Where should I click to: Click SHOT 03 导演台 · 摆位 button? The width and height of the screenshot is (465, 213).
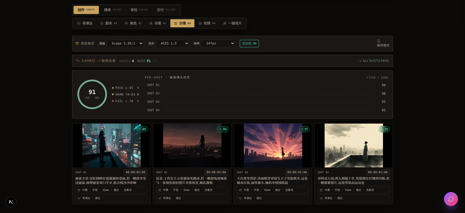(273, 198)
